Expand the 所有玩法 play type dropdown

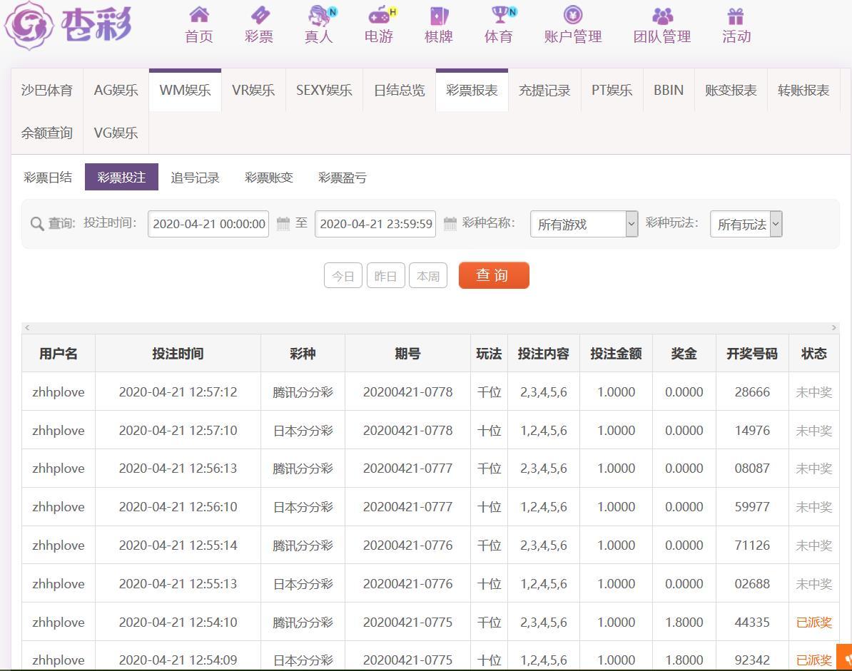[746, 224]
